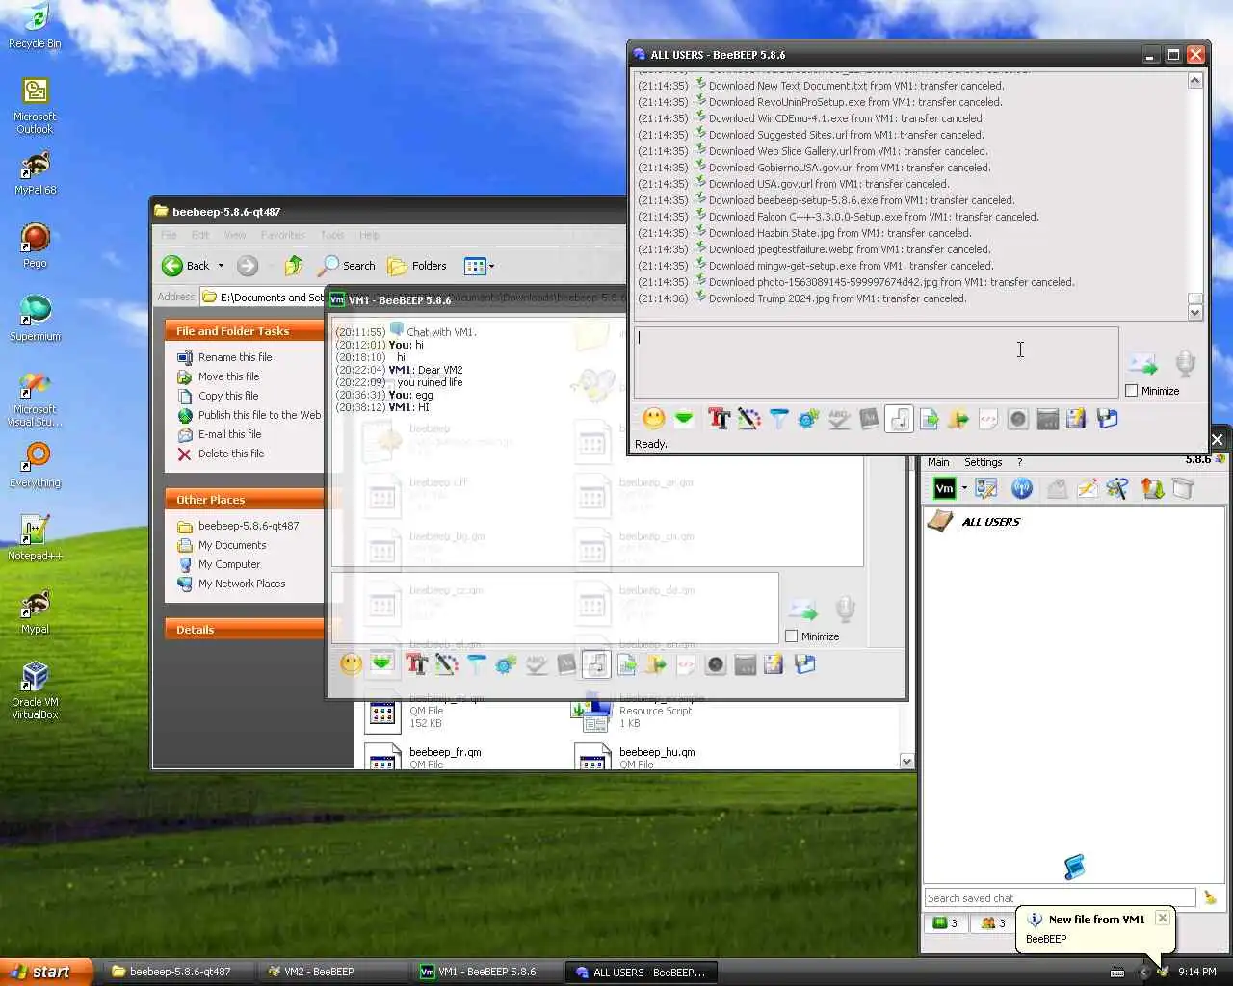Pick font color in ALL USERS toolbar
The width and height of the screenshot is (1233, 986).
(748, 419)
